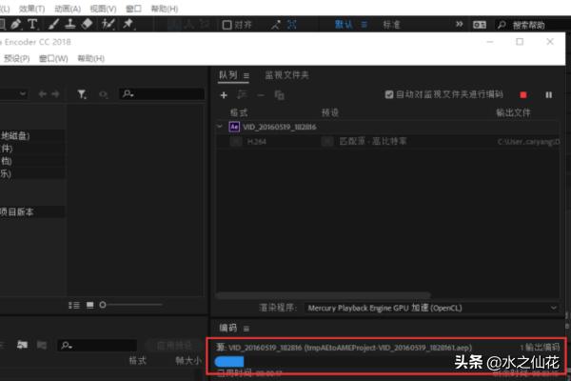
Task: Click the duplicate icon in queue toolbar
Action: click(x=279, y=95)
